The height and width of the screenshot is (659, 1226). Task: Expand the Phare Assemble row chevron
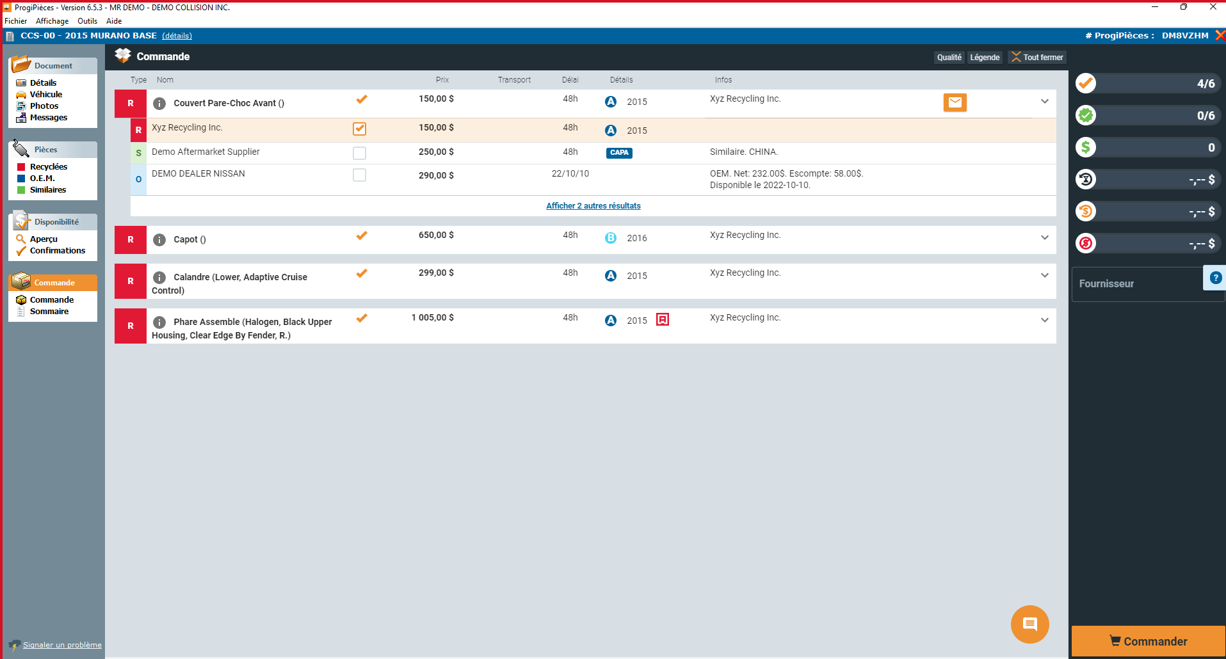point(1044,320)
